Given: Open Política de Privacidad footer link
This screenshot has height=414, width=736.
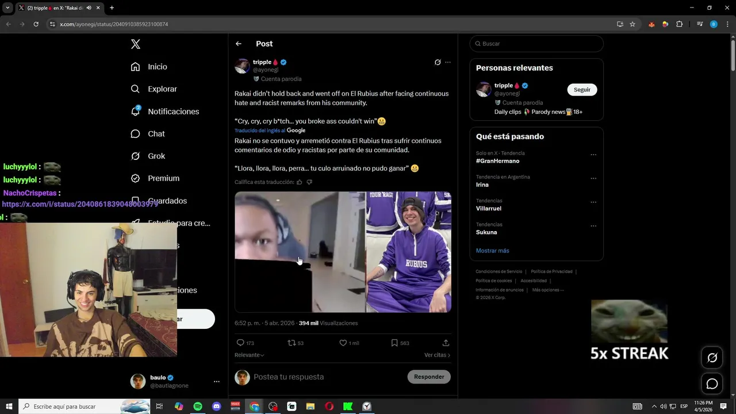Looking at the screenshot, I should (551, 271).
